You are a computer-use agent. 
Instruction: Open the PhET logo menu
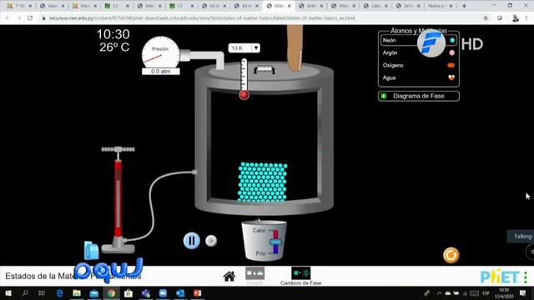click(503, 277)
